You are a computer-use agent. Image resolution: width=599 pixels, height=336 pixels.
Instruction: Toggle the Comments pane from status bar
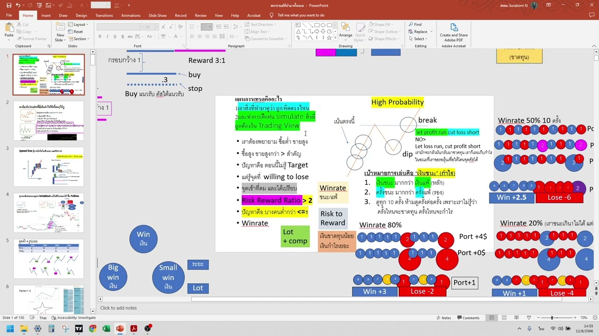tap(468, 318)
